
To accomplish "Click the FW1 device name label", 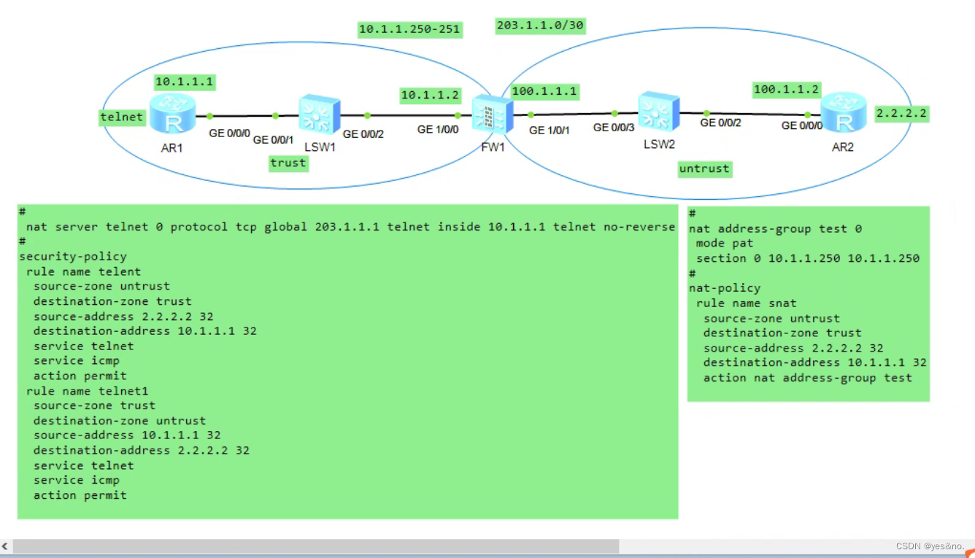I will pyautogui.click(x=493, y=146).
